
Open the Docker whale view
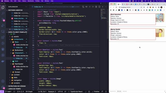(3, 61)
